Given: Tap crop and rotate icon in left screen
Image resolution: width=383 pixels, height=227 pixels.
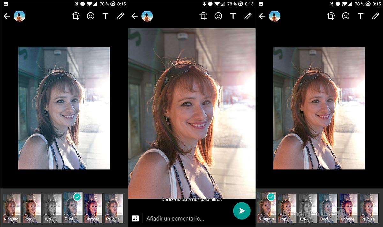Looking at the screenshot, I should [x=76, y=16].
